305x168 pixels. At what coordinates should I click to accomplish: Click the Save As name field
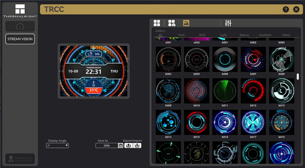click(x=107, y=145)
